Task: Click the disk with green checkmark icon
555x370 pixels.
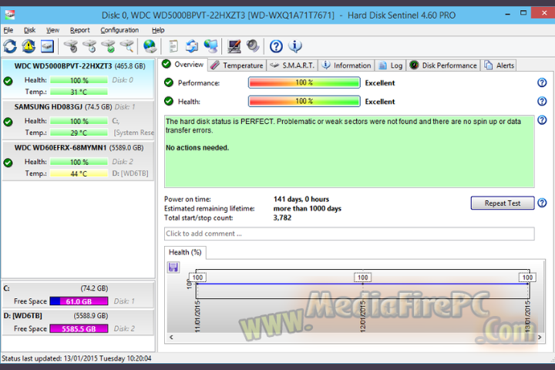Action: 109,46
